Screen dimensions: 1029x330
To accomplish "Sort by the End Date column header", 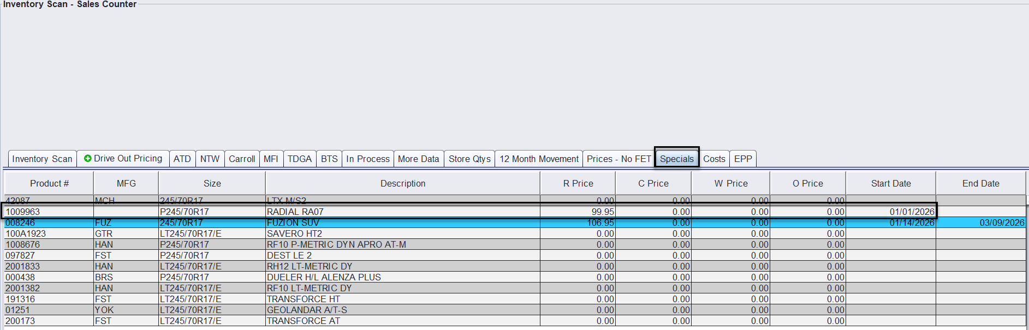I will pyautogui.click(x=980, y=183).
